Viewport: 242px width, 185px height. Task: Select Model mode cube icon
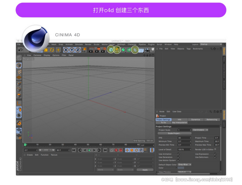click(19, 65)
